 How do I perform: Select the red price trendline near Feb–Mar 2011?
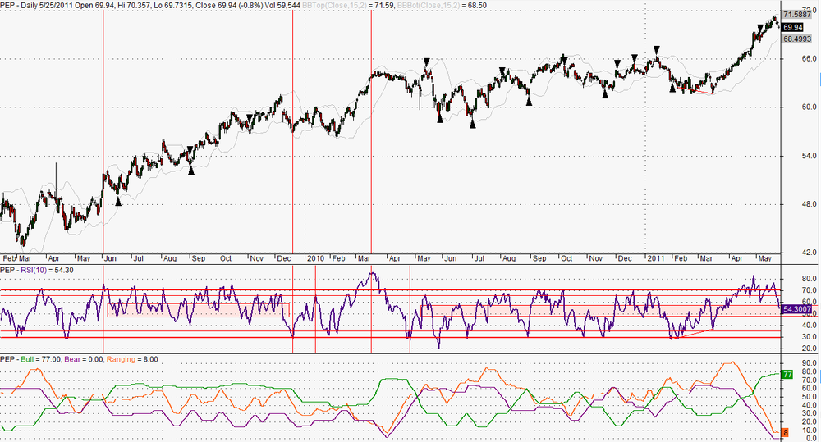click(695, 90)
